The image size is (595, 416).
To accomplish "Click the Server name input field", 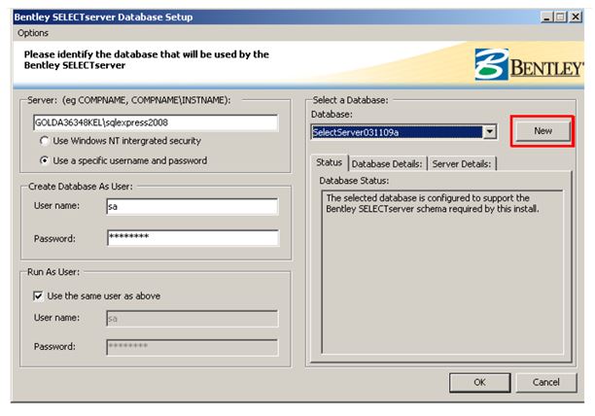I will coord(156,122).
